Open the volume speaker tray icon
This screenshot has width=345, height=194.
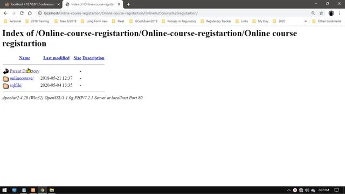point(307,190)
